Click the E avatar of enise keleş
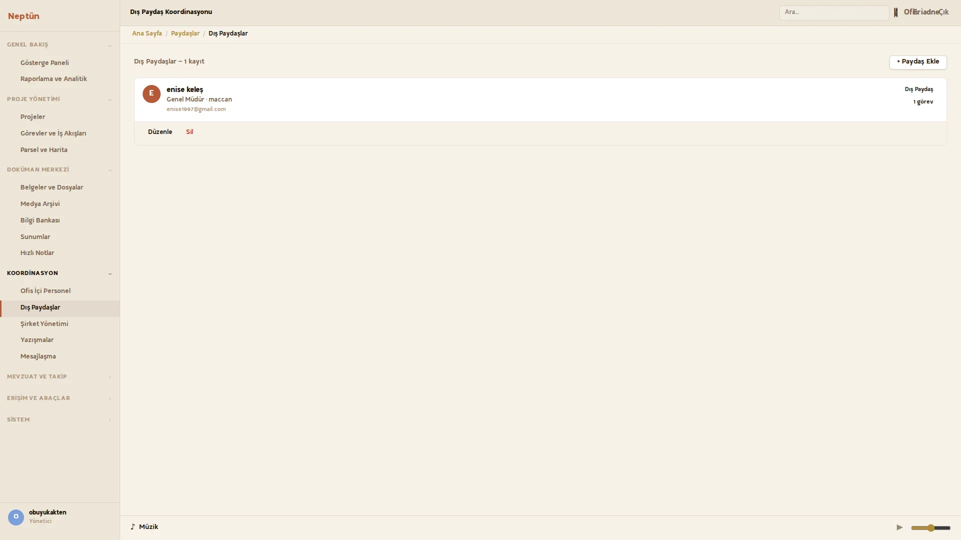 pyautogui.click(x=151, y=93)
